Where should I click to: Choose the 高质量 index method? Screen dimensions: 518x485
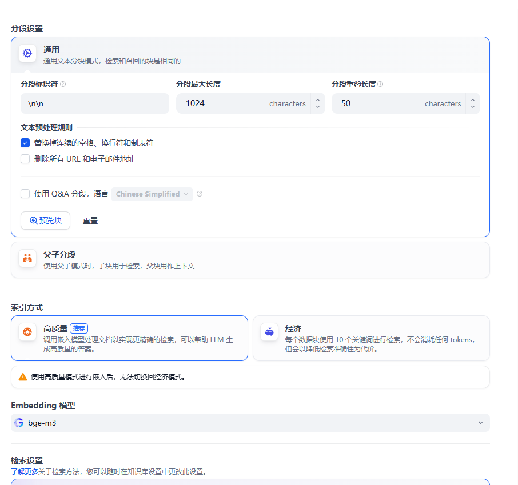click(129, 338)
